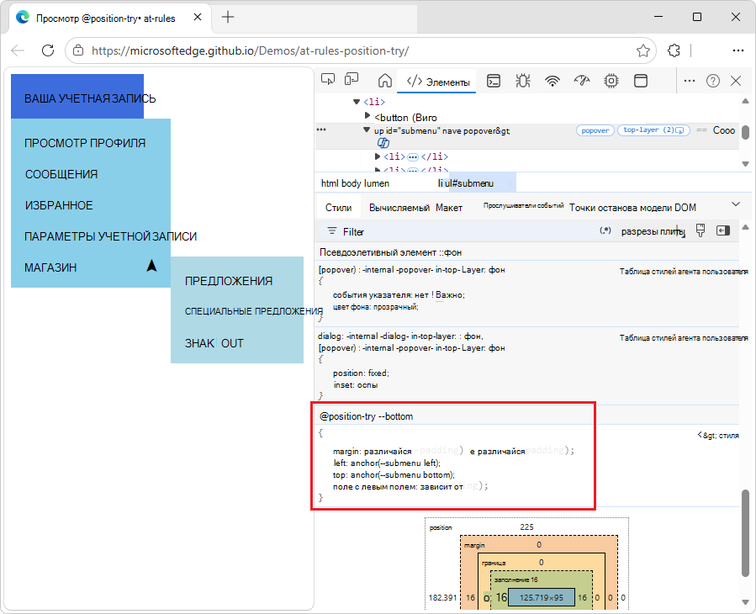Viewport: 756px width, 614px height.
Task: Expand collapsed ellipsis inside first <li>
Action: [x=413, y=156]
